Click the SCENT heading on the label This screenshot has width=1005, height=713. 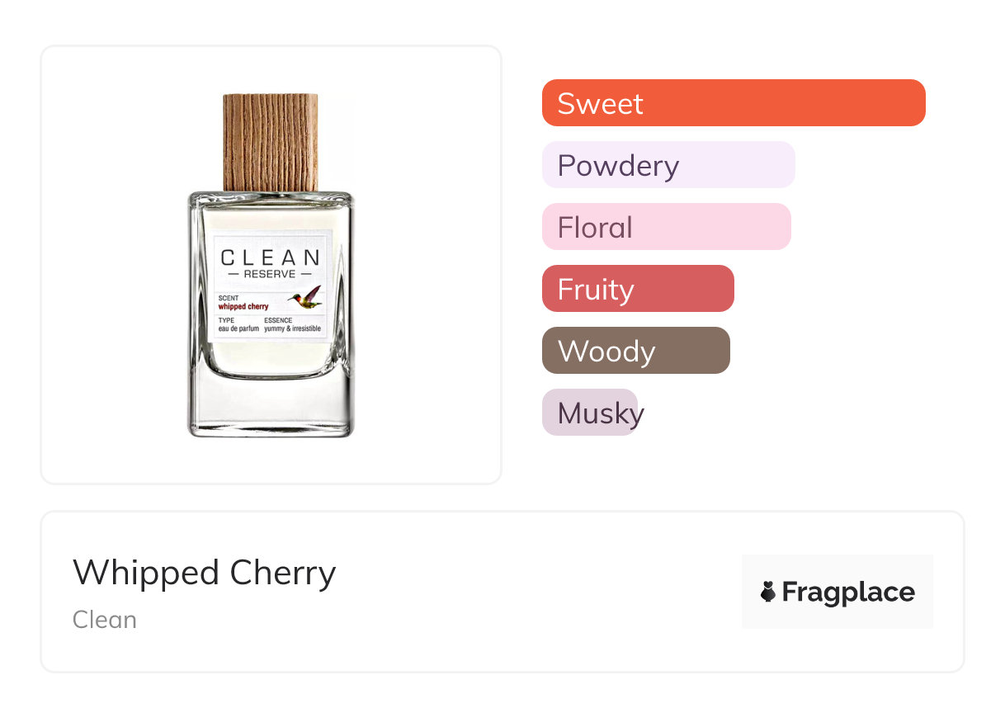(227, 298)
